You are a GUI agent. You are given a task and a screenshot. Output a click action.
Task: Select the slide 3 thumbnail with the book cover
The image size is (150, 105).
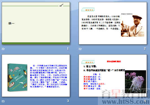tap(36, 76)
